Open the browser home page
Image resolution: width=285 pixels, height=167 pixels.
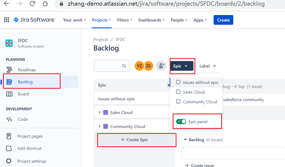(45, 3)
